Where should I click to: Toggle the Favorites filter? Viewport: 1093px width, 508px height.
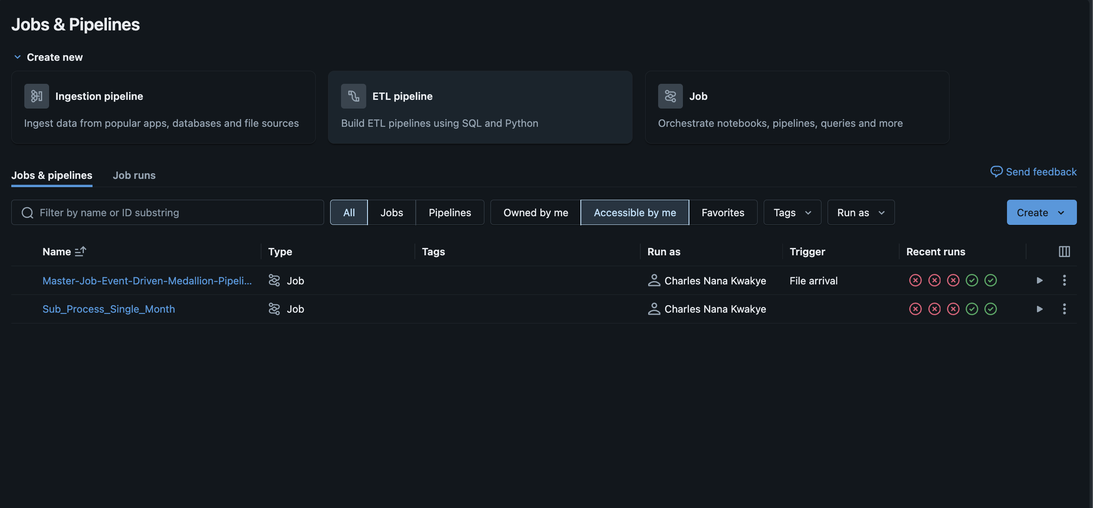pos(722,212)
